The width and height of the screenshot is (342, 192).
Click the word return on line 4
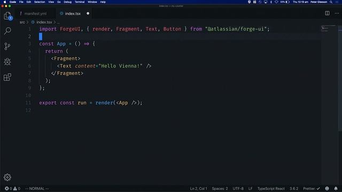(x=54, y=51)
